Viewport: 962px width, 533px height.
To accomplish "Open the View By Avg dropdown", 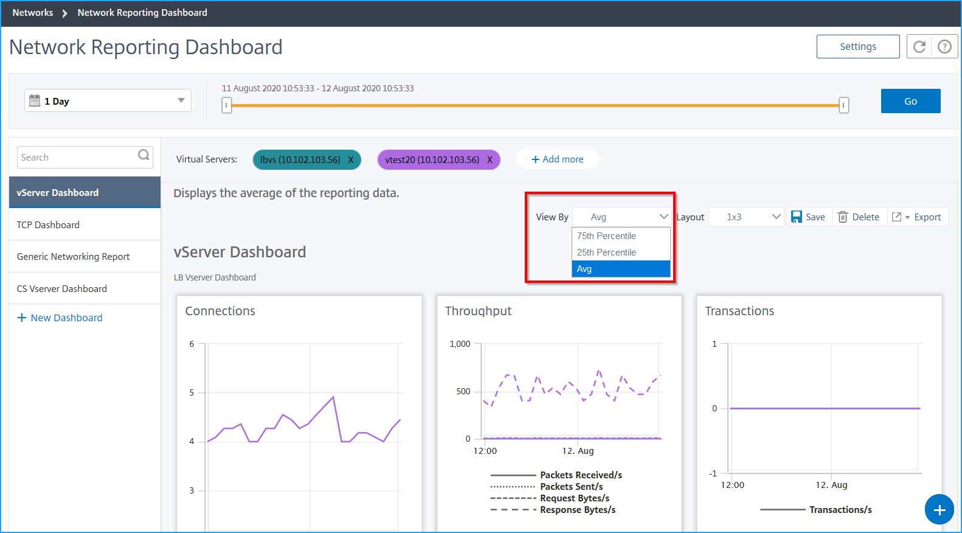I will (621, 217).
